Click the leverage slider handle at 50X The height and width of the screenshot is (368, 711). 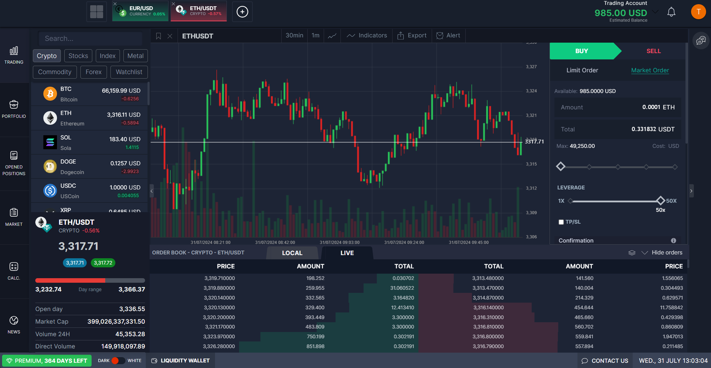[660, 201]
